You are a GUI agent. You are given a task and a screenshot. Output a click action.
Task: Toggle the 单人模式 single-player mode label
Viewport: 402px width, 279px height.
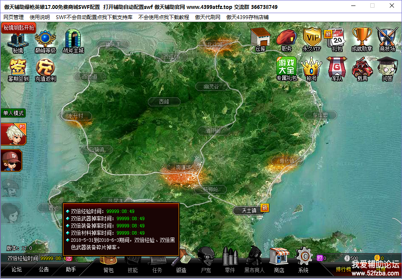[x=13, y=113]
